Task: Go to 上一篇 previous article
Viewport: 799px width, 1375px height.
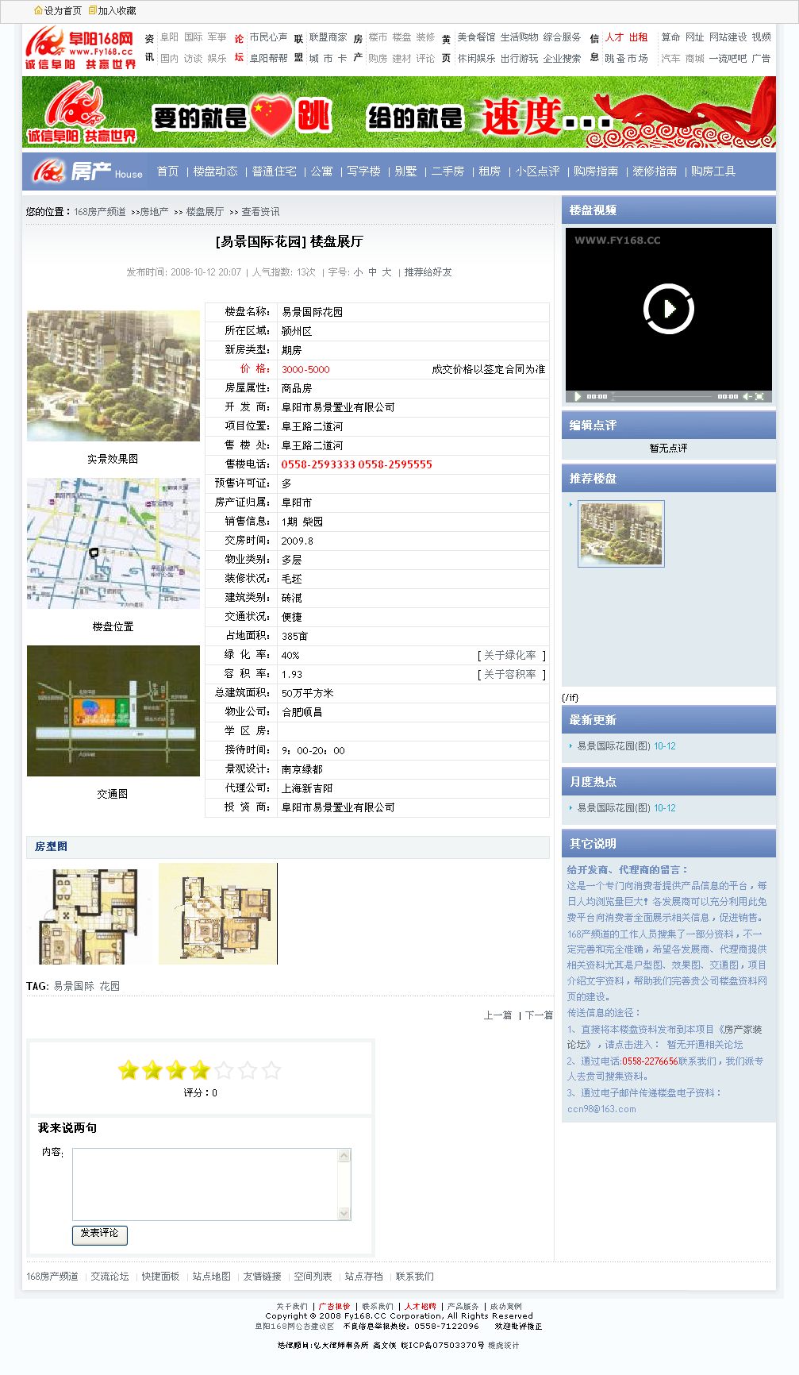Action: pyautogui.click(x=497, y=1015)
